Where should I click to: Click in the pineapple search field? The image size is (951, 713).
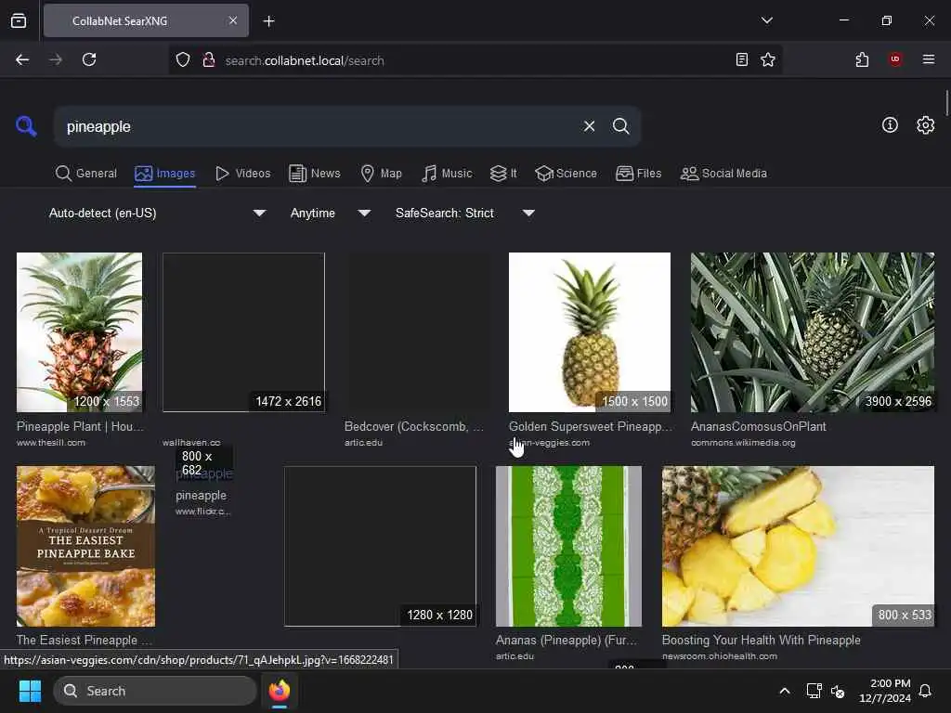pyautogui.click(x=316, y=126)
